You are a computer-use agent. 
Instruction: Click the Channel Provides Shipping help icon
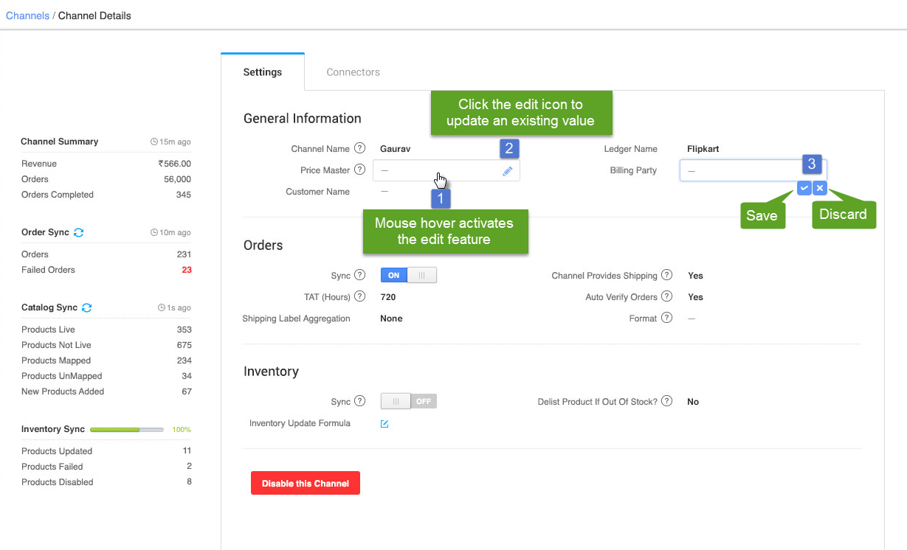pos(666,275)
